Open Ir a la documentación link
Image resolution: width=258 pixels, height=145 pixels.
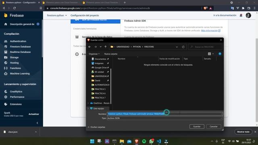pyautogui.click(x=225, y=15)
